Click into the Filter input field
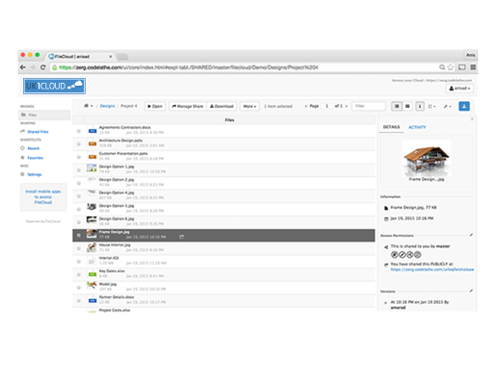The height and width of the screenshot is (382, 498). [x=369, y=106]
